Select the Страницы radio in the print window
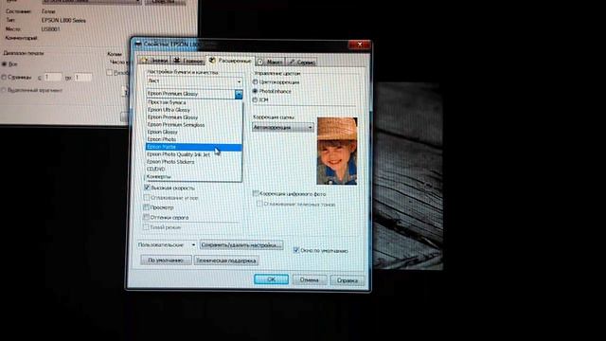This screenshot has height=341, width=606. (x=4, y=78)
